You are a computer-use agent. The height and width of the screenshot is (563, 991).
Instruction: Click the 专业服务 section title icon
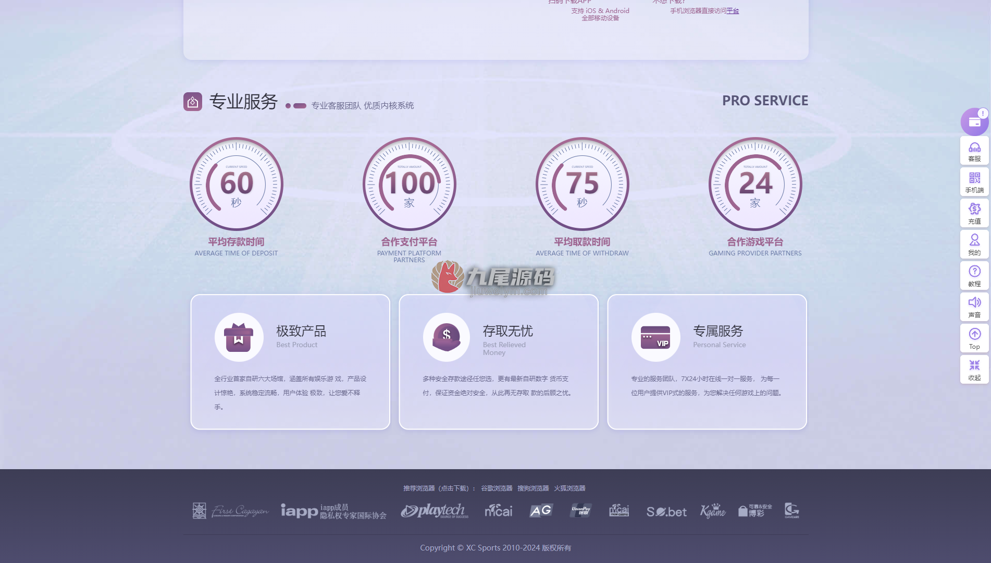coord(193,102)
